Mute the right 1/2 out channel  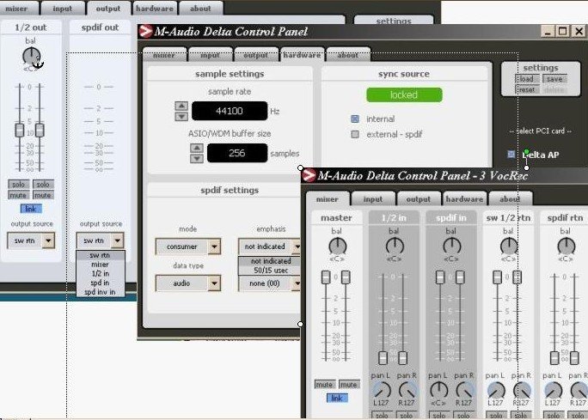pos(43,195)
